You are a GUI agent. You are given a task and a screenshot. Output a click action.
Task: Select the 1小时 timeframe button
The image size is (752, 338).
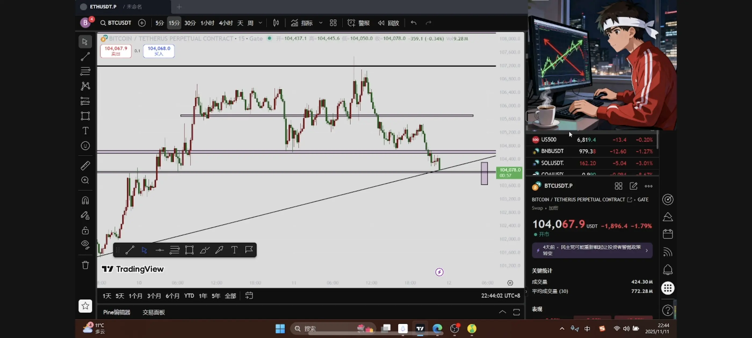click(x=207, y=23)
